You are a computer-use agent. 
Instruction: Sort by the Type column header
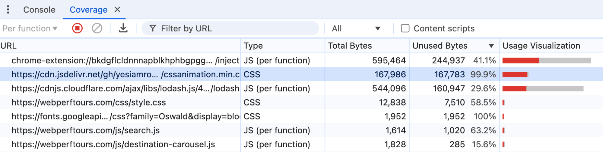click(x=253, y=46)
